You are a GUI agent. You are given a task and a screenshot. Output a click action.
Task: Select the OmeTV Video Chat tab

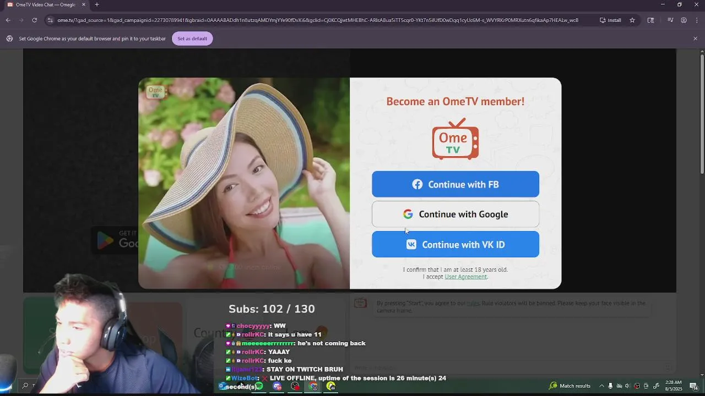pos(46,5)
